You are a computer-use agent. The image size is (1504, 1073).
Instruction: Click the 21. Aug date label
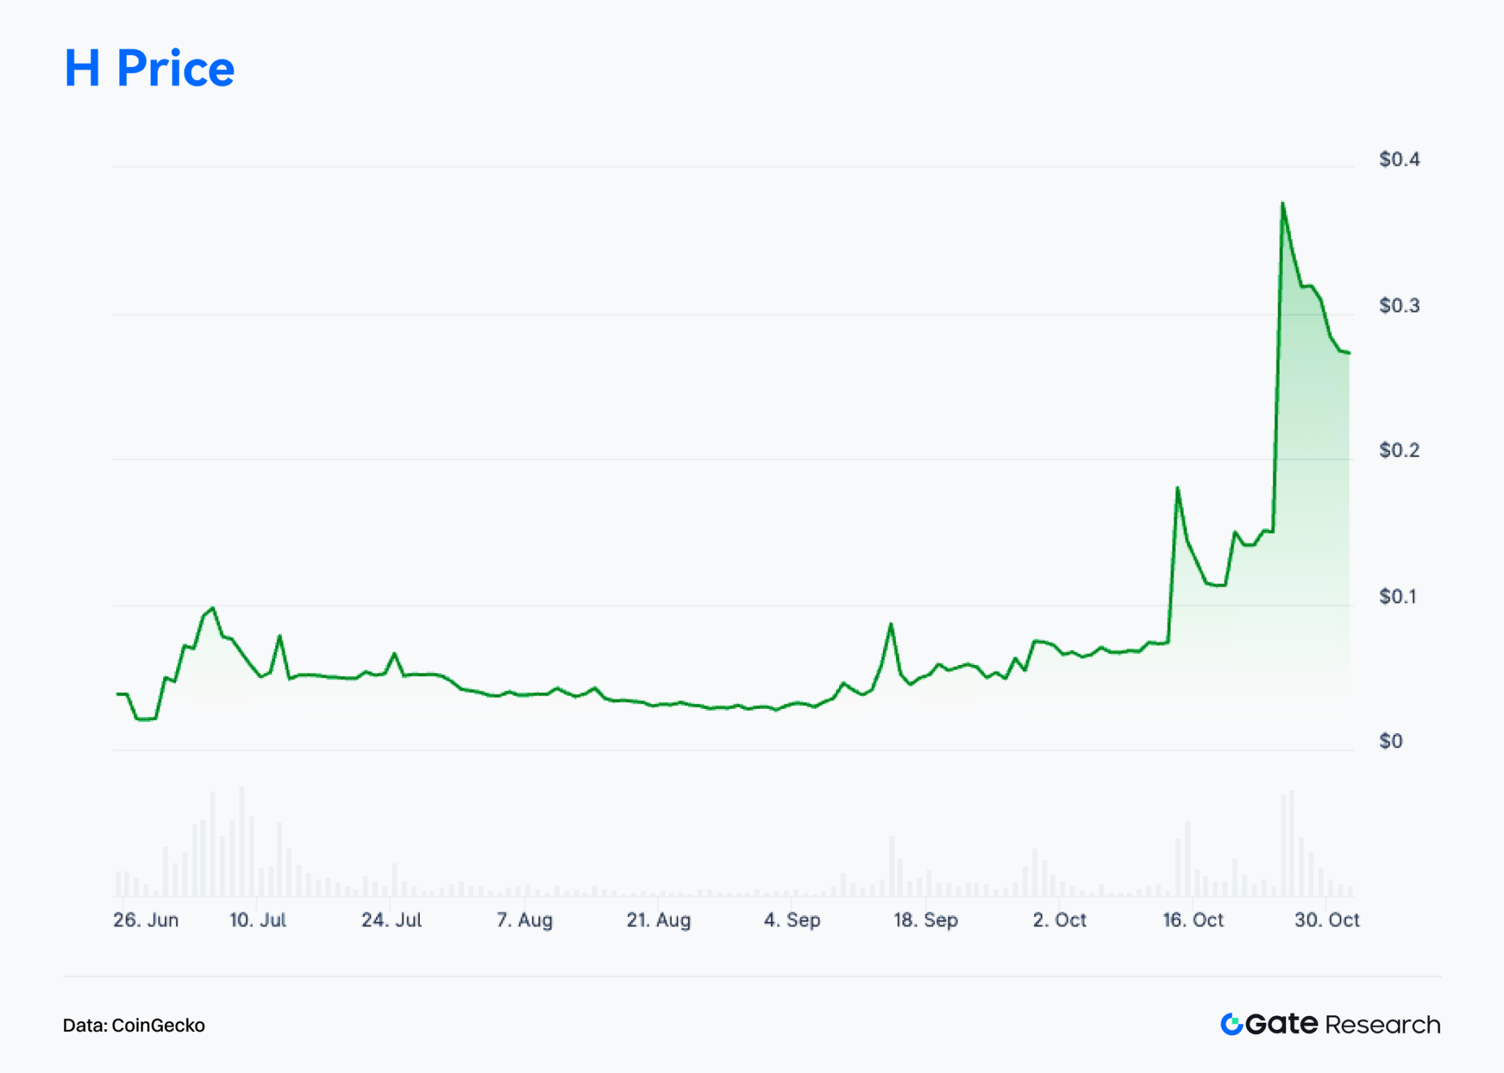point(658,920)
